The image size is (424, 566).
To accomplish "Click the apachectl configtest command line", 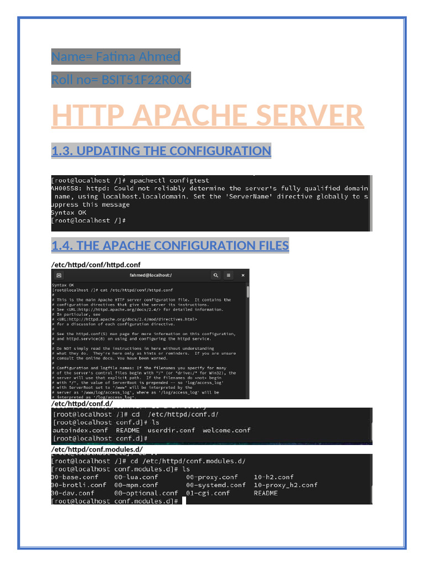I will click(130, 180).
